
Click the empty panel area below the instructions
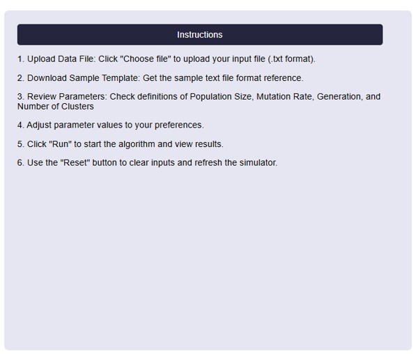click(208, 265)
